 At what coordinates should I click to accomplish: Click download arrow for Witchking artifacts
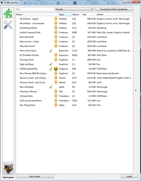click(56, 28)
